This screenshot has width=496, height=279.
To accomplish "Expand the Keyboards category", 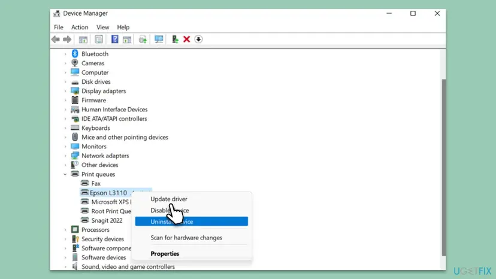I will (x=65, y=128).
